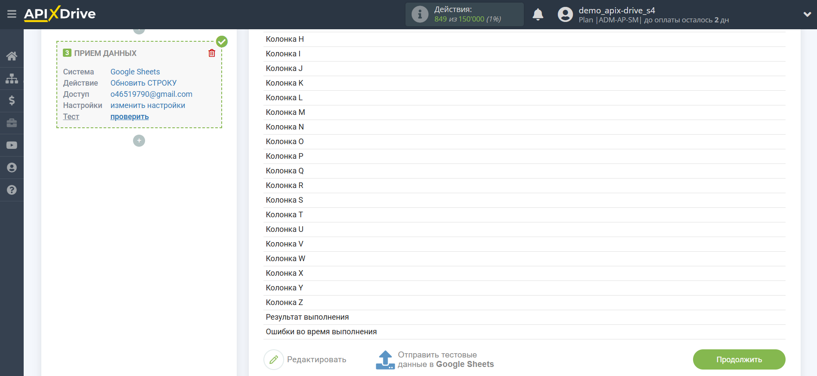Click 'Колонка P' row
817x376 pixels.
point(524,156)
